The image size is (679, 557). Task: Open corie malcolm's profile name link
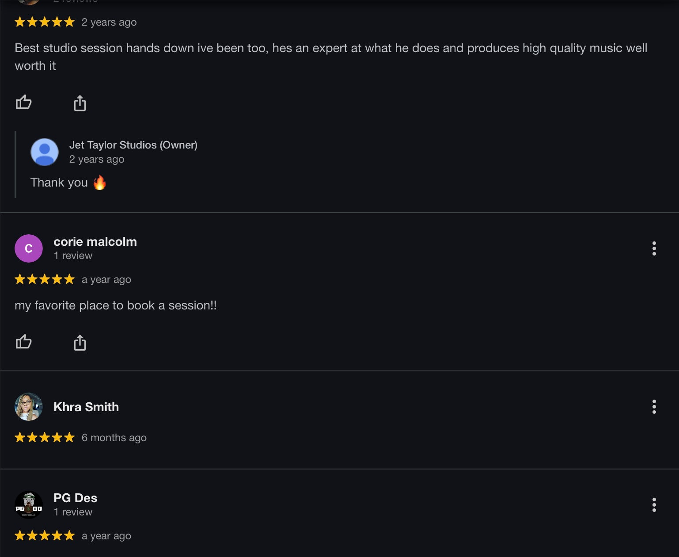(x=95, y=242)
